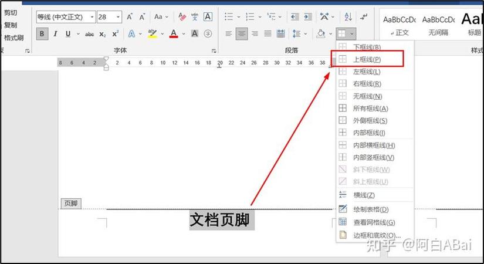The image size is (484, 264).
Task: Open highlight color dropdown arrow
Action: pyautogui.click(x=162, y=33)
